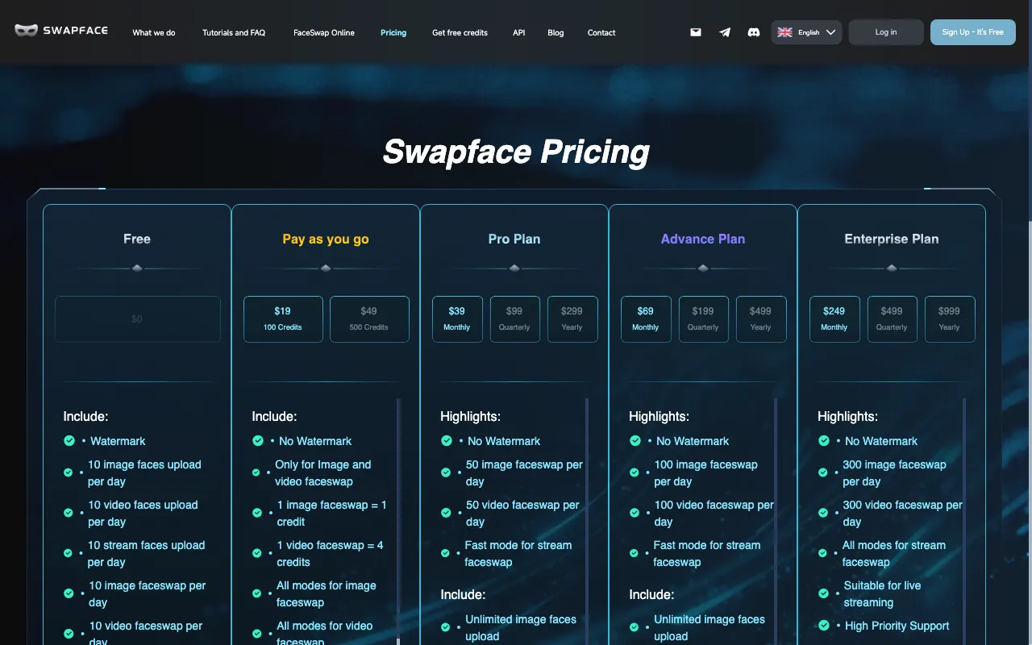Go to FaceSwap Online
This screenshot has height=645, width=1032.
click(324, 33)
